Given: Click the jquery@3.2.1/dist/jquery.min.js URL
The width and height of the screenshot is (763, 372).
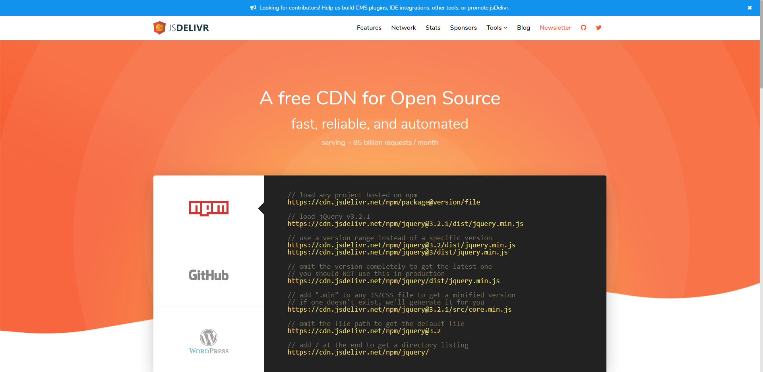Looking at the screenshot, I should [405, 224].
